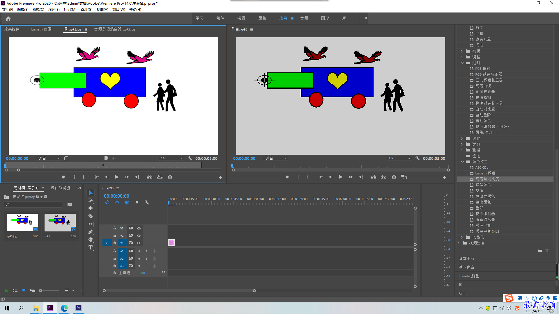This screenshot has height=314, width=559.
Task: Toggle linked selection in timeline
Action: [127, 202]
